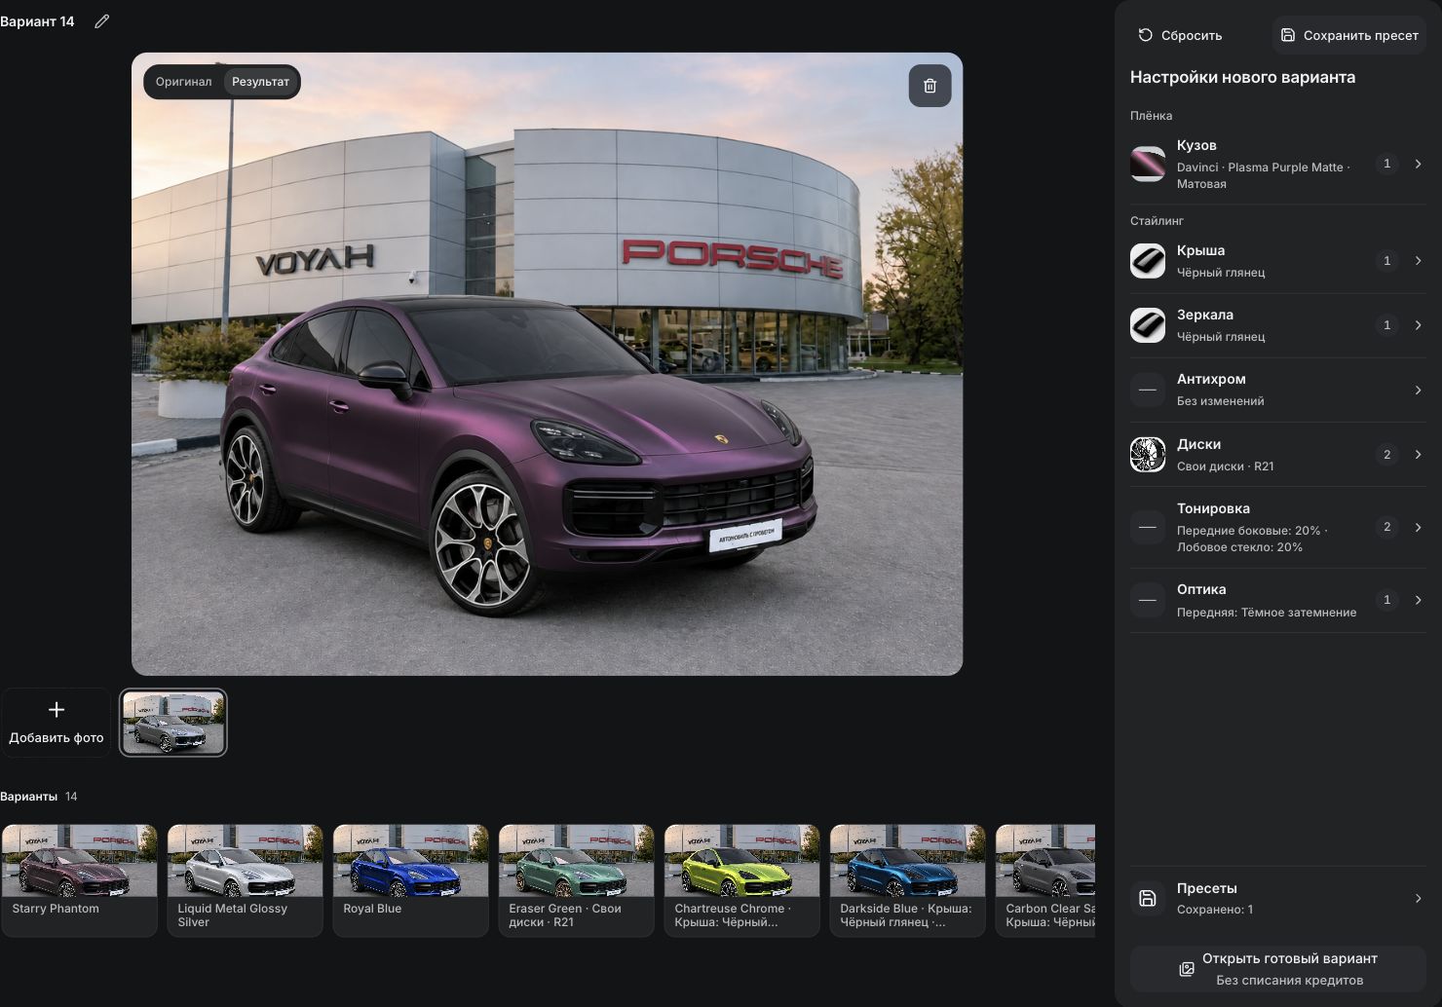Screen dimensions: 1442x1007
Task: Click the Пресеты floppy disk icon
Action: [1148, 898]
